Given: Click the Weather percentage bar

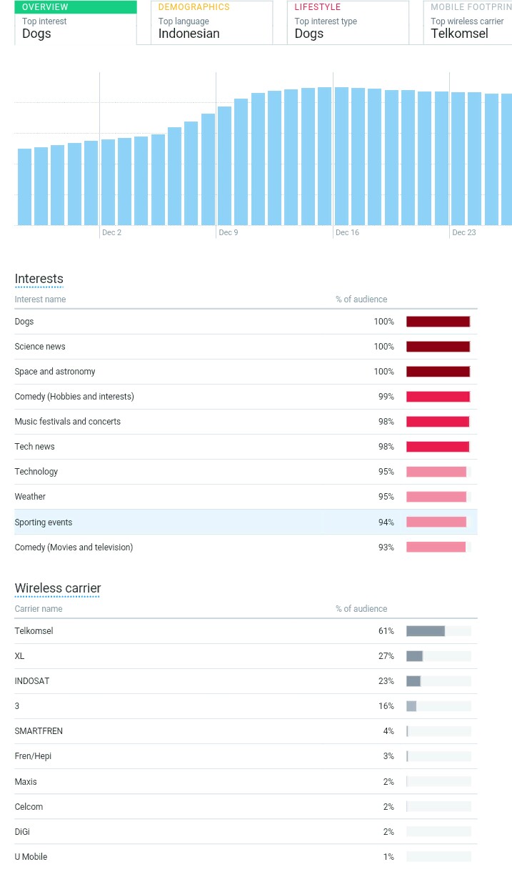Looking at the screenshot, I should [436, 497].
